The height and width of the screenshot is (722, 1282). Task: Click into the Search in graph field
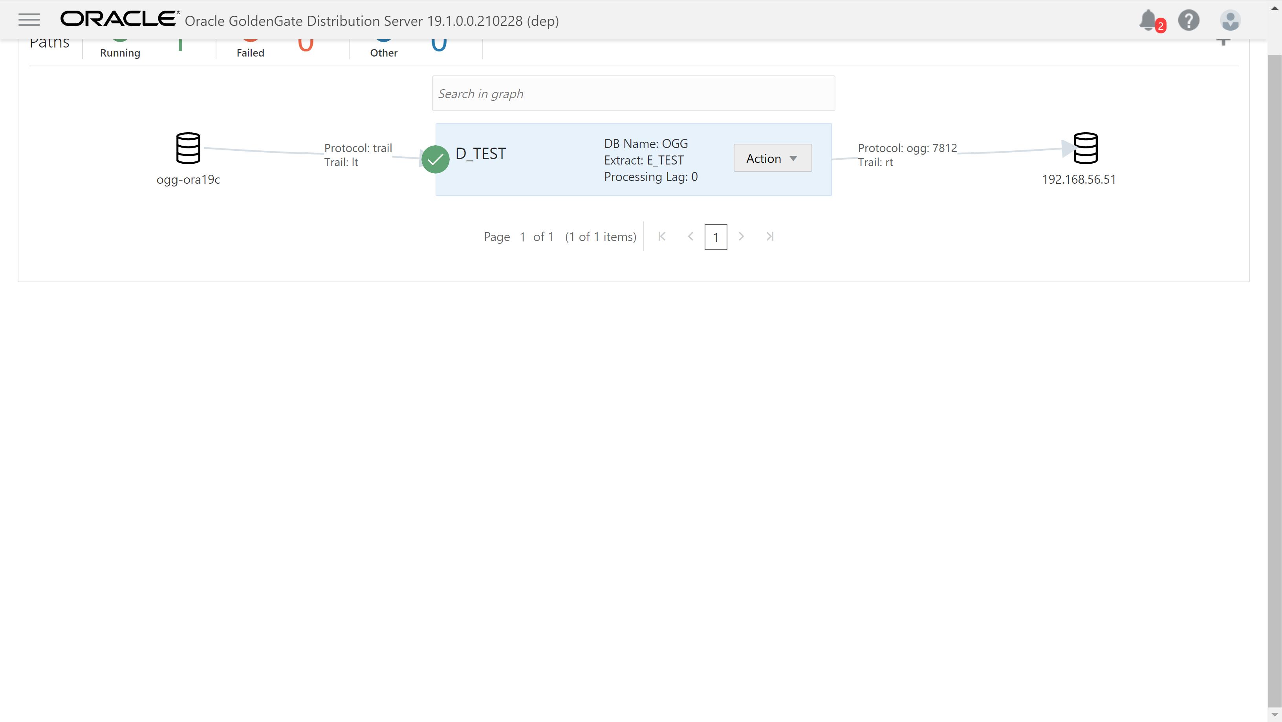(633, 93)
